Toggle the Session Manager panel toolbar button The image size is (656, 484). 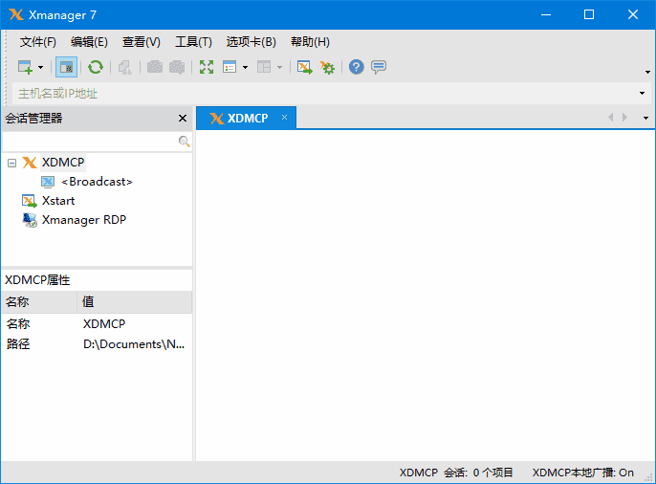click(x=66, y=67)
